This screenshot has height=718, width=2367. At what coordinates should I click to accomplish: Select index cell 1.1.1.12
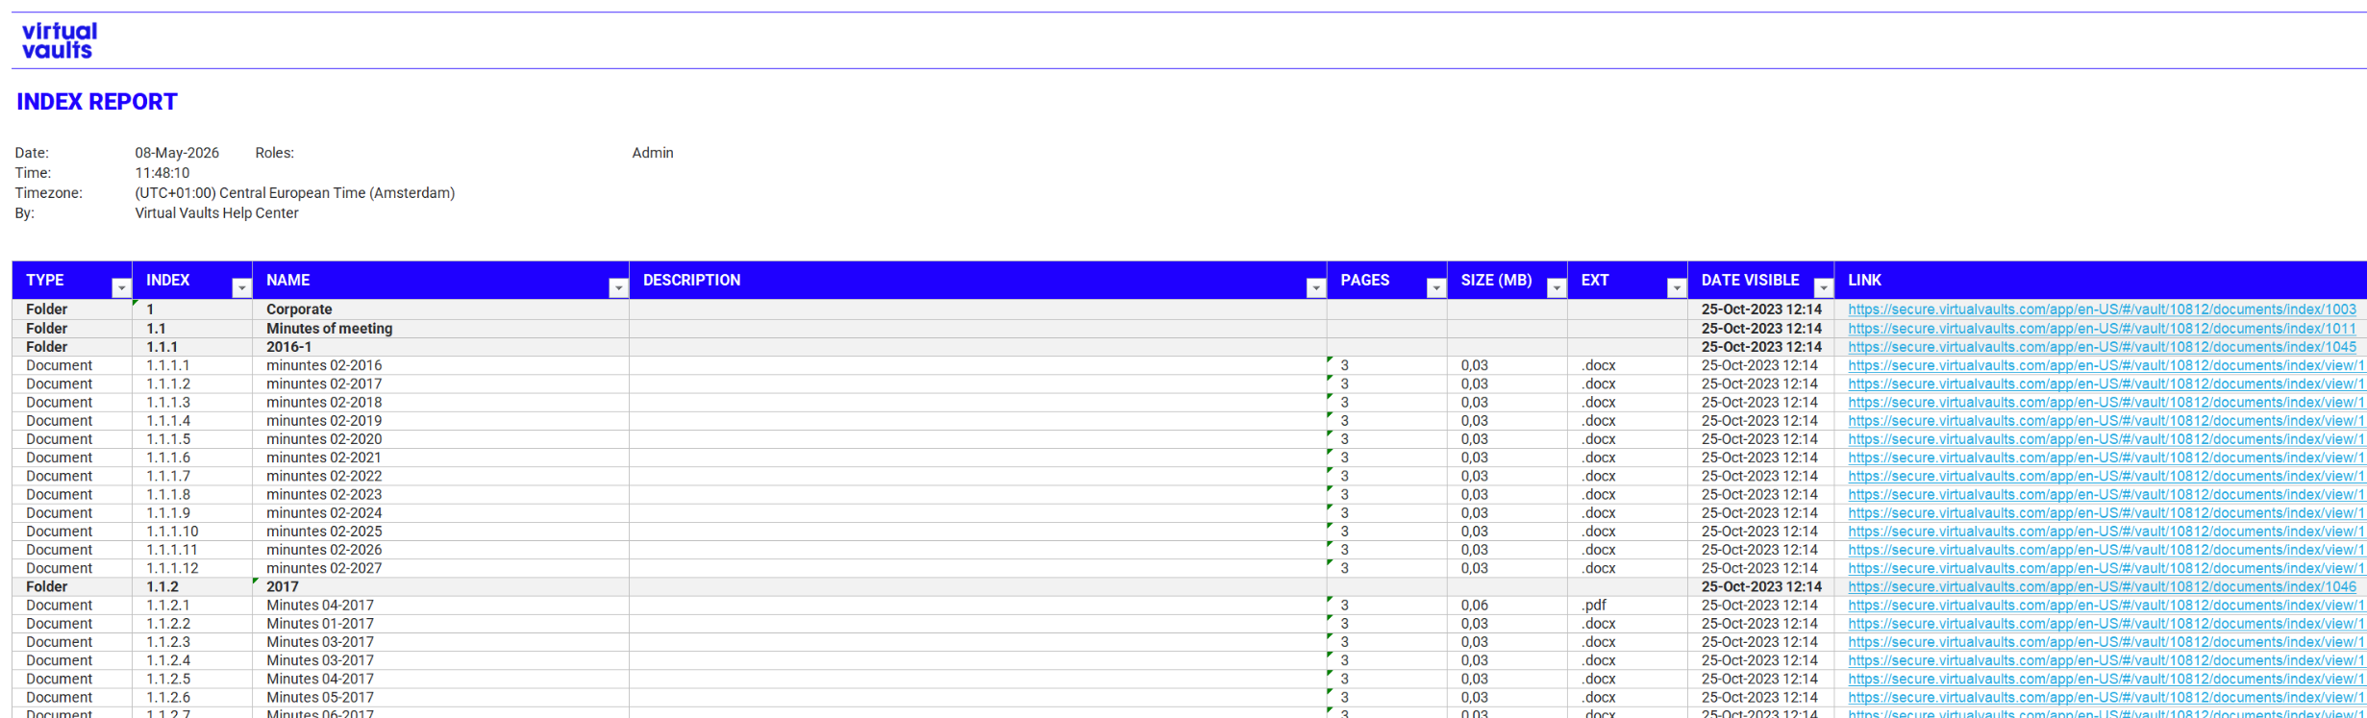(192, 568)
